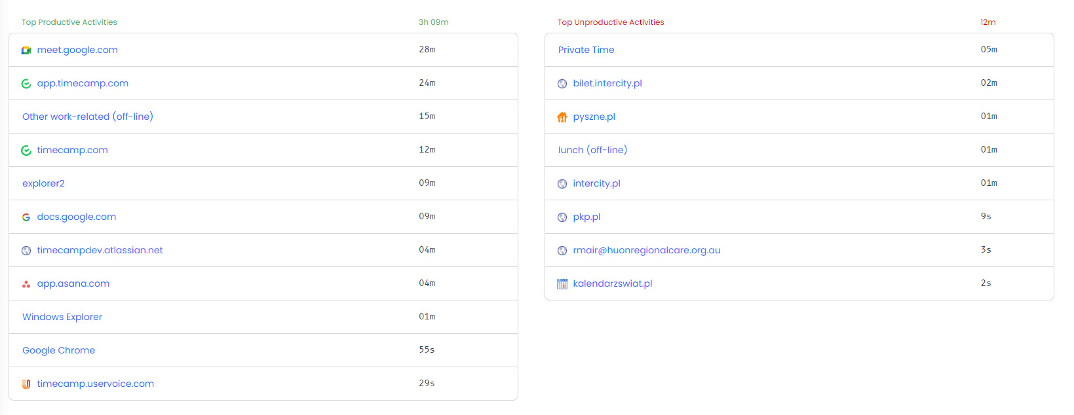This screenshot has height=415, width=1074.
Task: Click the Asana icon beside app.asana.com
Action: pos(26,284)
